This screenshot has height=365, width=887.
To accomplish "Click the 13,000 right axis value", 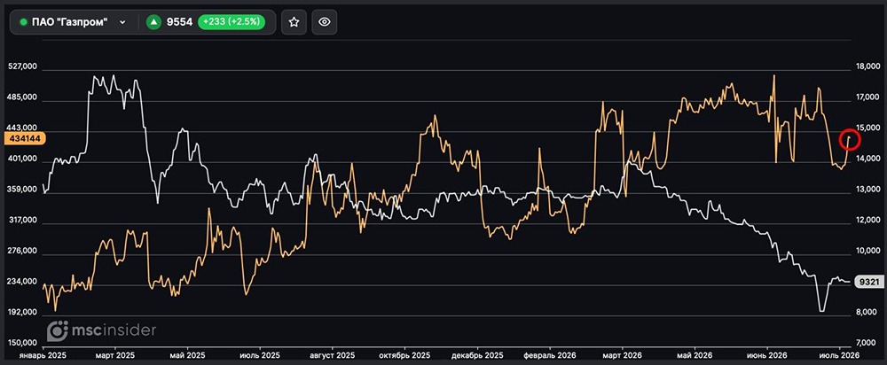I will point(867,190).
